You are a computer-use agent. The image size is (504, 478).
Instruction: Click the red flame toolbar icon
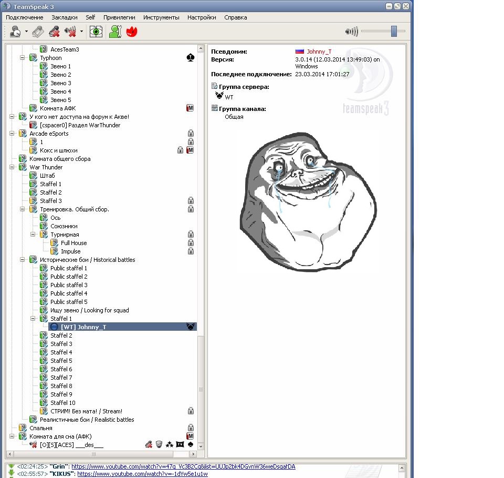click(131, 32)
